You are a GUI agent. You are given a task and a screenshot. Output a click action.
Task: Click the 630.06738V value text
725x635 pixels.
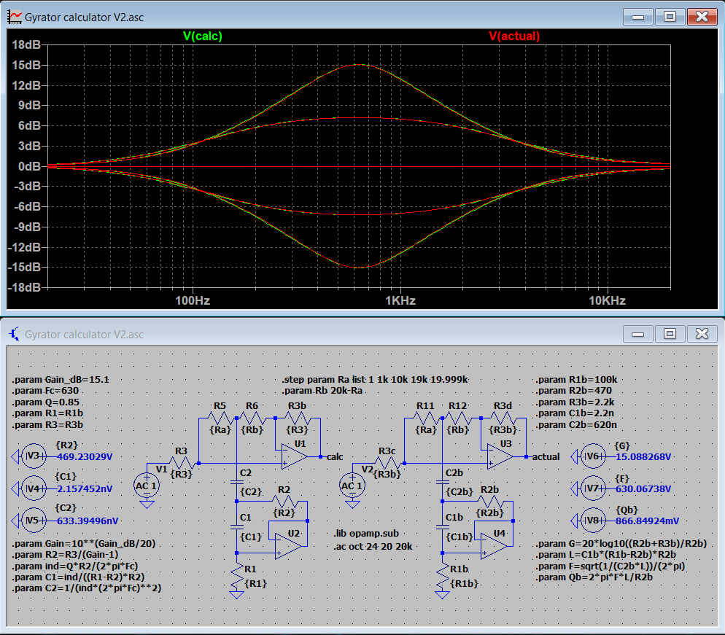point(643,489)
